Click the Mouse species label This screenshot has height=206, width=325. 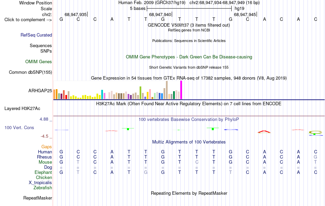coord(45,162)
